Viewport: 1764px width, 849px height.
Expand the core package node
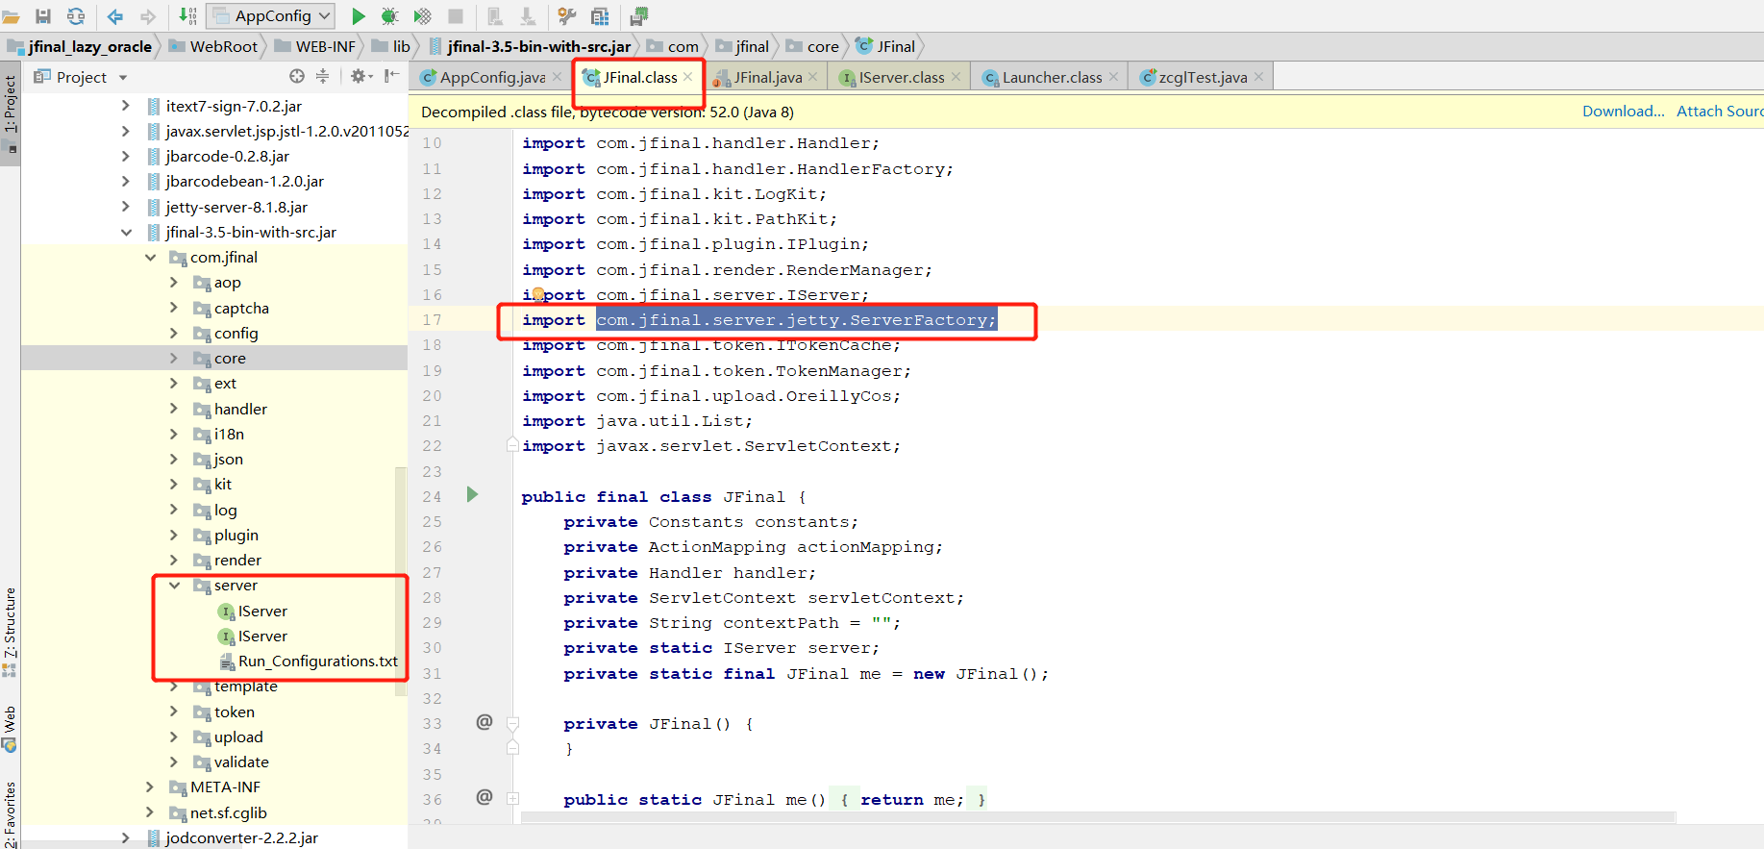(174, 358)
